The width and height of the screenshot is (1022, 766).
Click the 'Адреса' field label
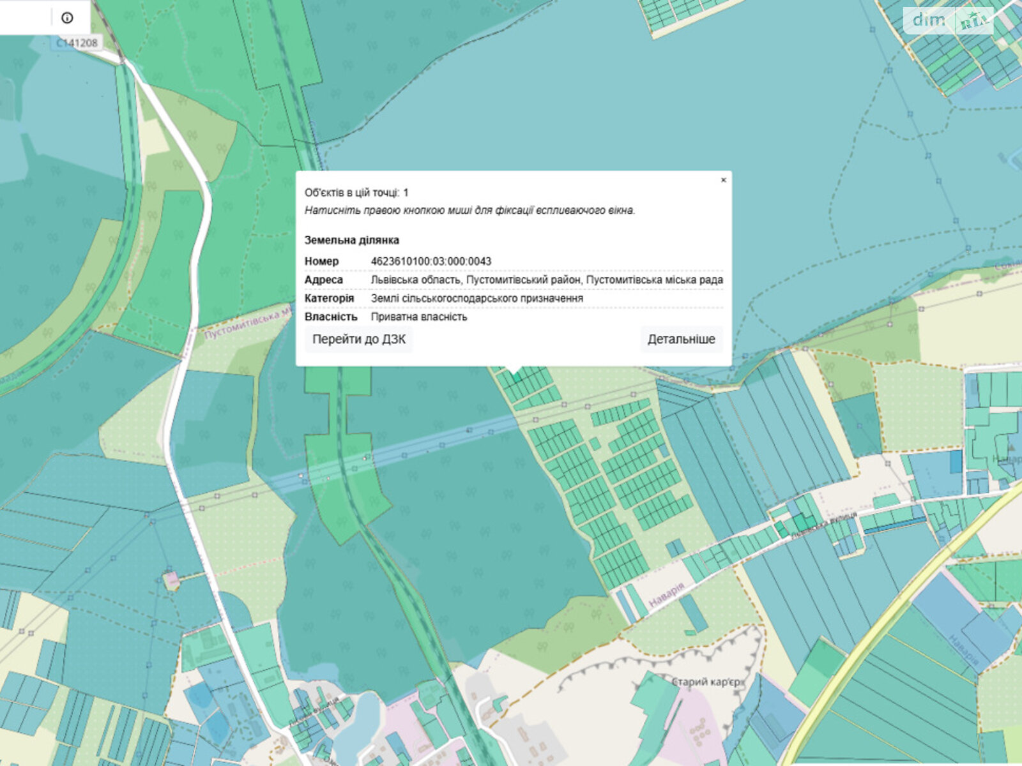pyautogui.click(x=324, y=280)
